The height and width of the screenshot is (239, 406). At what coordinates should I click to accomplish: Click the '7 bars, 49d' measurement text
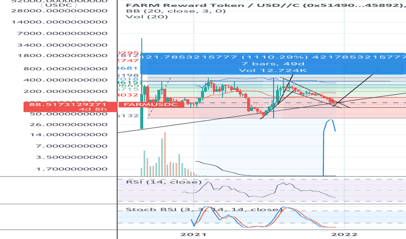point(273,63)
